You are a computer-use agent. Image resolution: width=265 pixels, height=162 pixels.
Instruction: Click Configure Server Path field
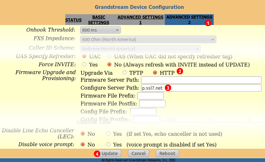pyautogui.click(x=201, y=88)
